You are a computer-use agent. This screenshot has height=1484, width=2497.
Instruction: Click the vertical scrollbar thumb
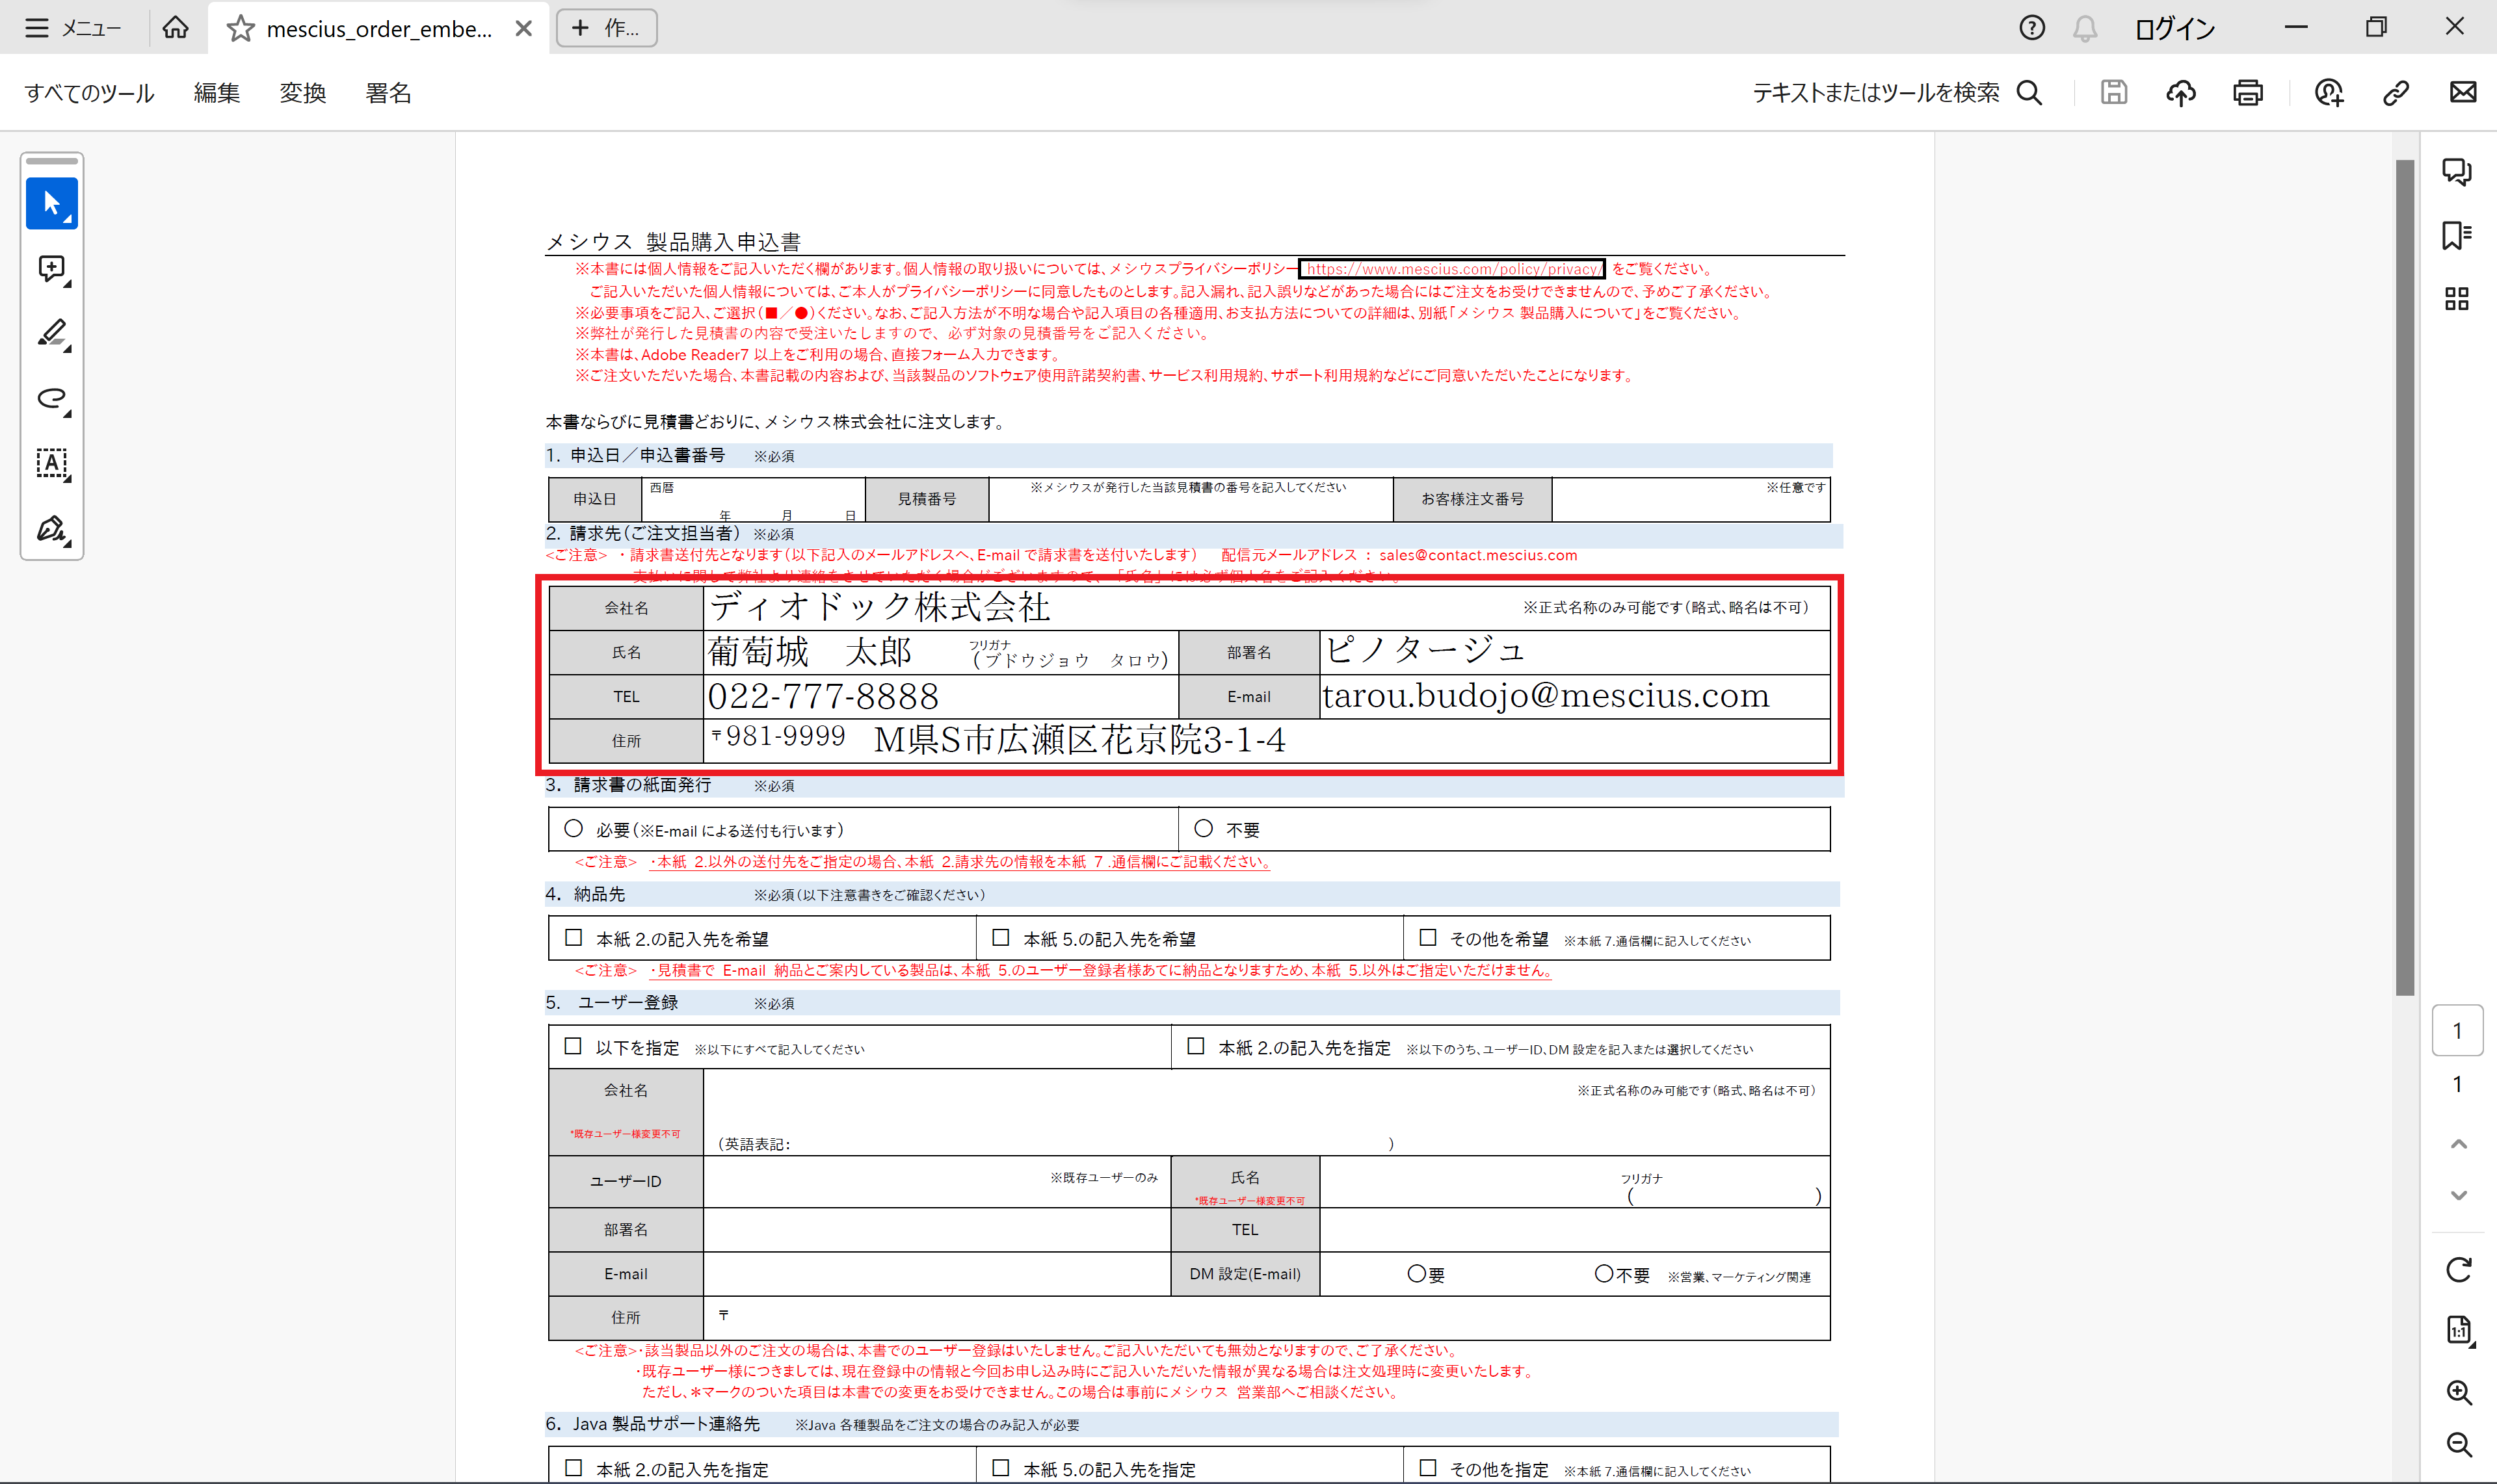2405,578
